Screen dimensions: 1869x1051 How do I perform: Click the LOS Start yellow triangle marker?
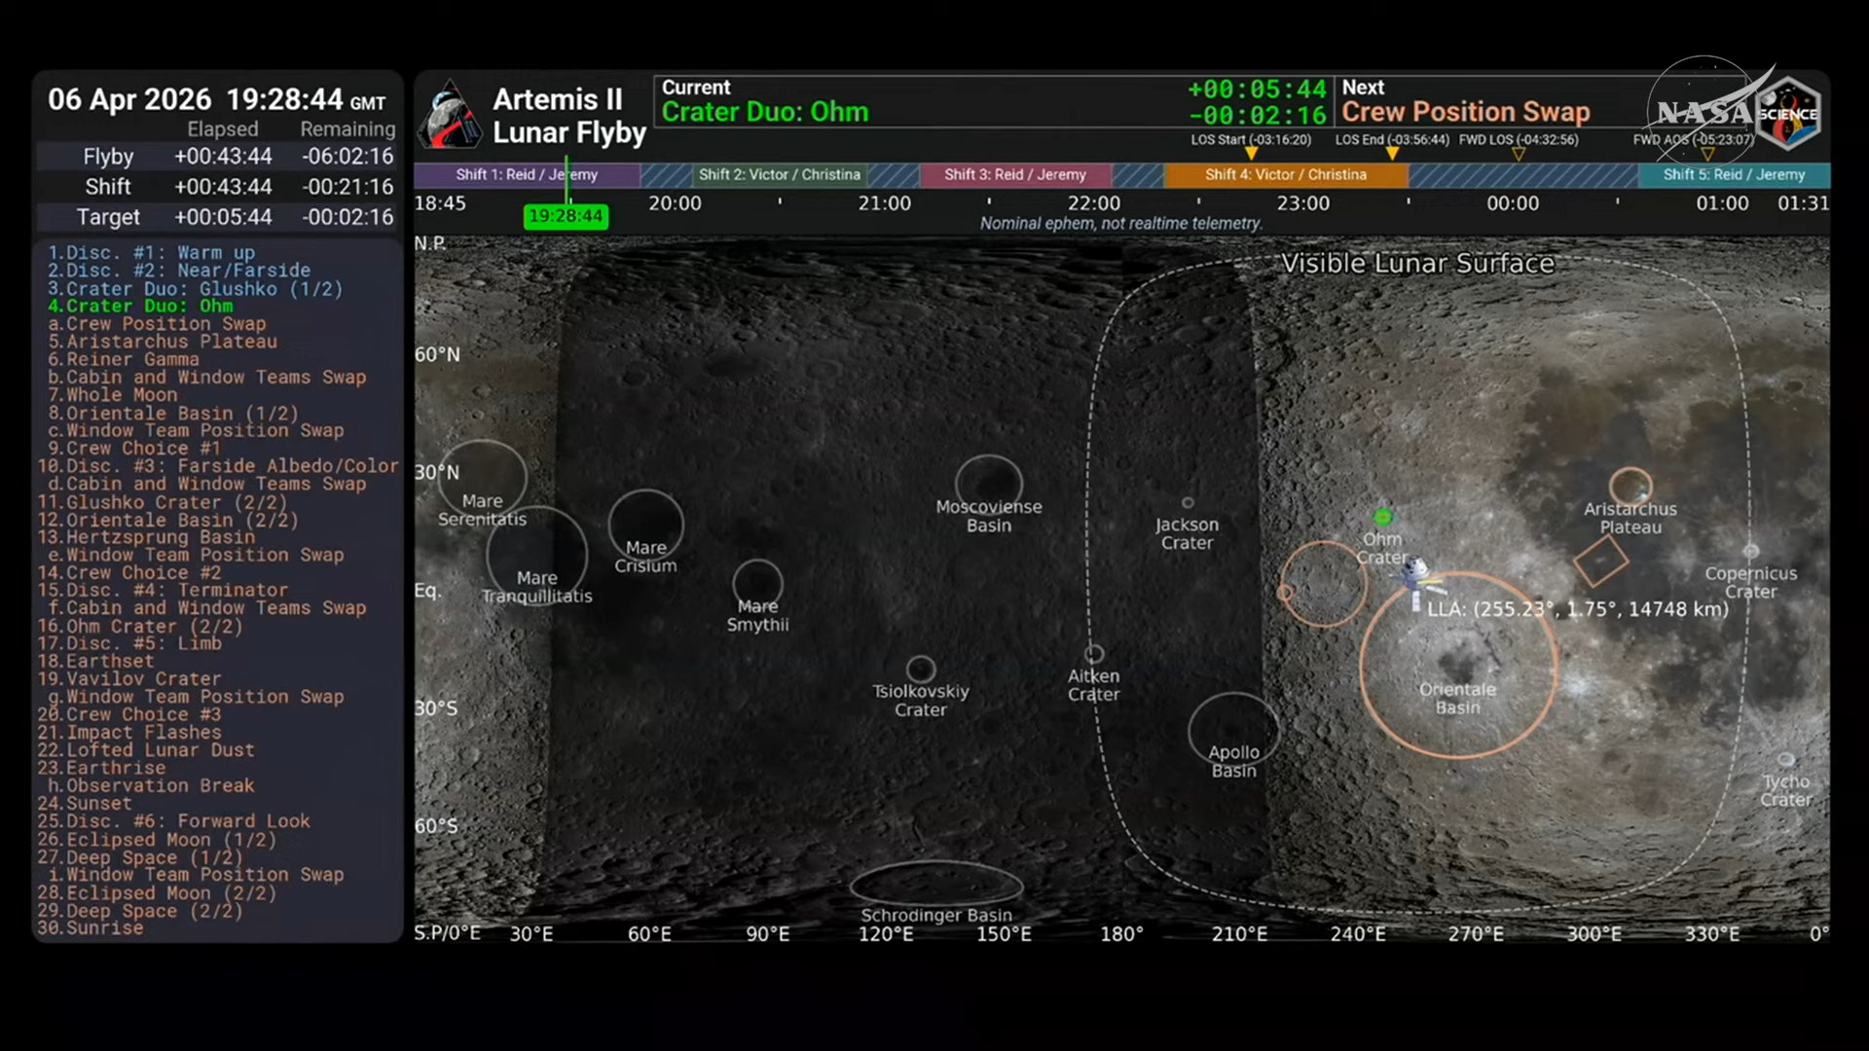(x=1251, y=154)
